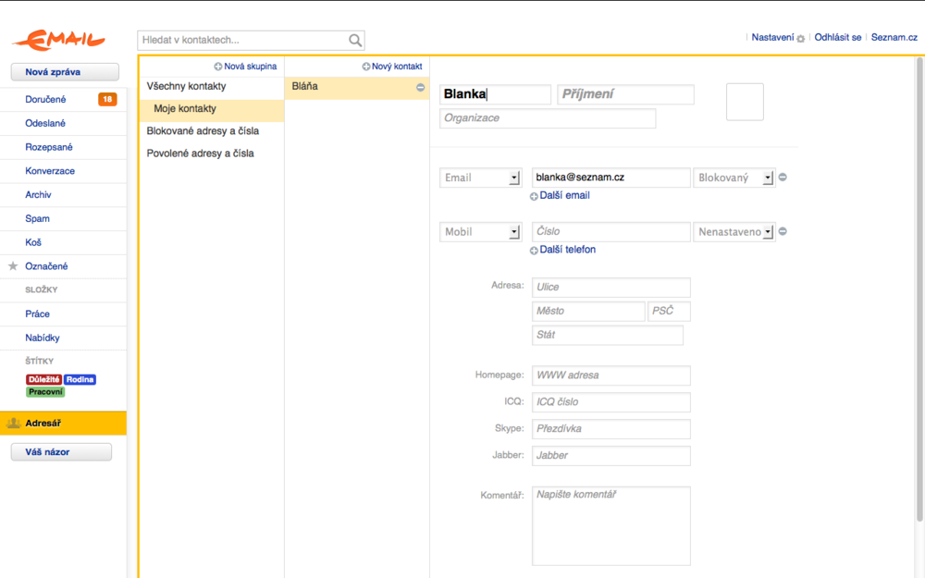Screen dimensions: 925x578
Task: Click the ICQ číslo field
Action: tap(611, 402)
